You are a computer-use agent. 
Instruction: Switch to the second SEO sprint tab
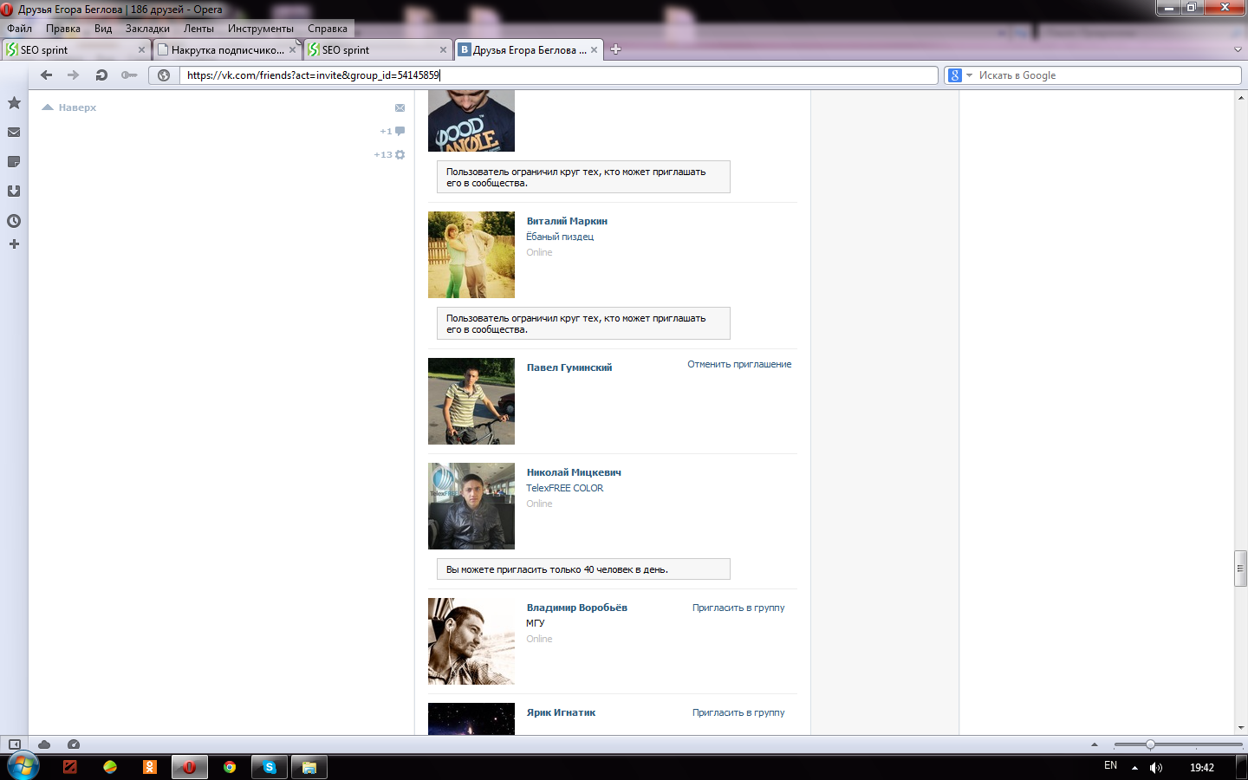tap(378, 49)
